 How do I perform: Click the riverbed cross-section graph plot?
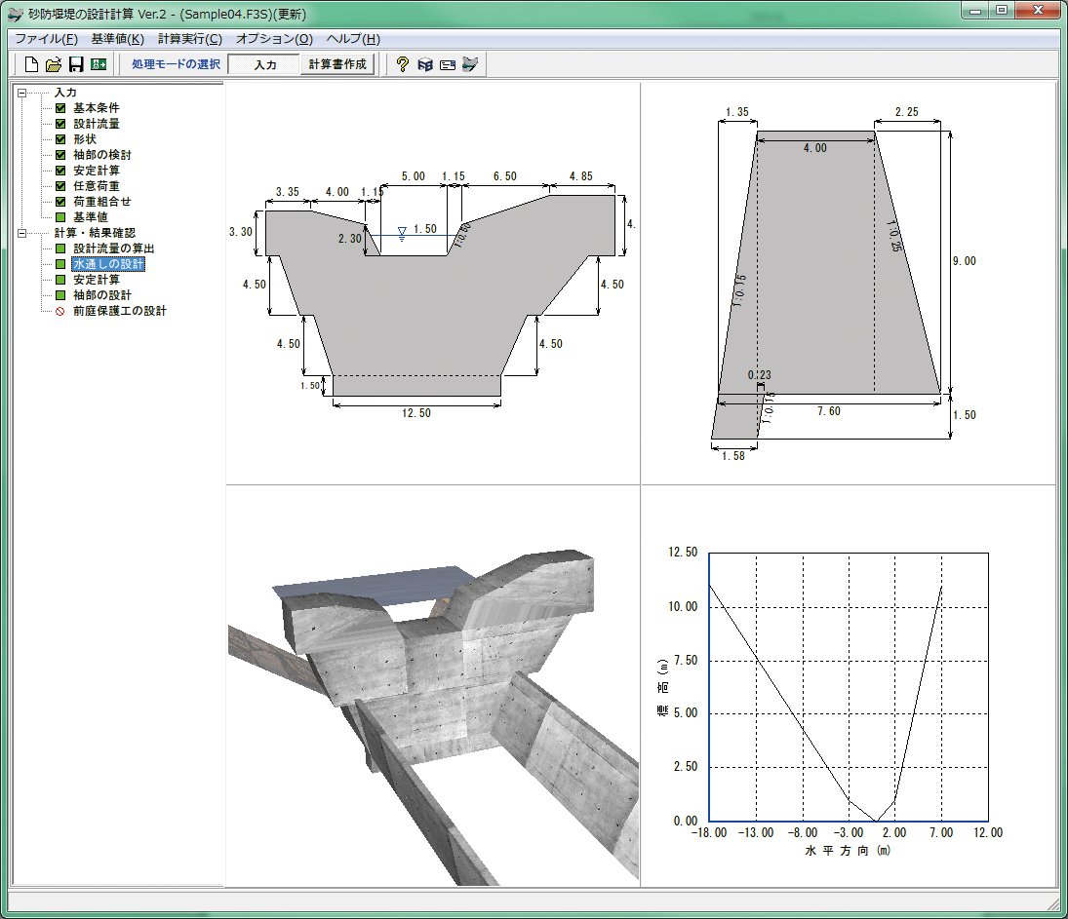coord(849,687)
